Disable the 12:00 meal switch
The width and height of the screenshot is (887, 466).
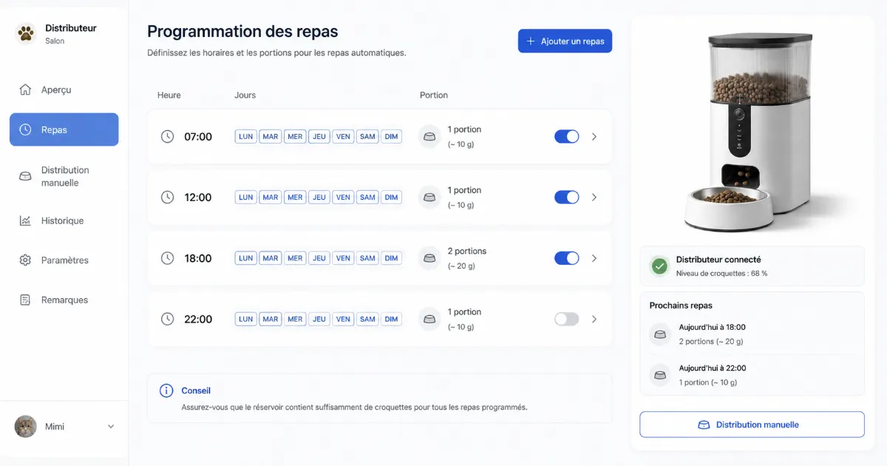coord(567,197)
